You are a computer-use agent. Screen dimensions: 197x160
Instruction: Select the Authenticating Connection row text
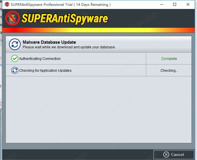coord(40,59)
